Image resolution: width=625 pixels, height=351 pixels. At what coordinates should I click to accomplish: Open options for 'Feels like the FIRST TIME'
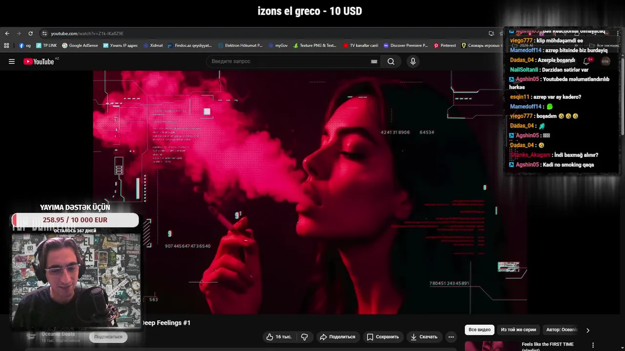pos(593,345)
